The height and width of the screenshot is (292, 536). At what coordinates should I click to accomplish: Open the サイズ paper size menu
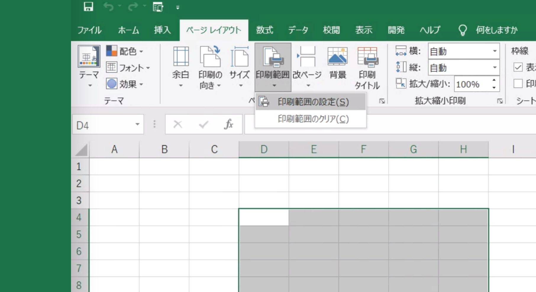(x=240, y=67)
